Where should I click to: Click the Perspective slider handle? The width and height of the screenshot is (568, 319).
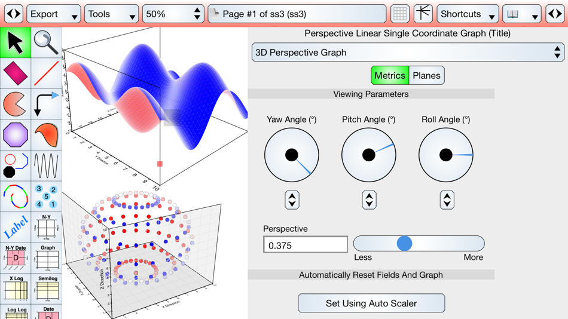[x=404, y=243]
